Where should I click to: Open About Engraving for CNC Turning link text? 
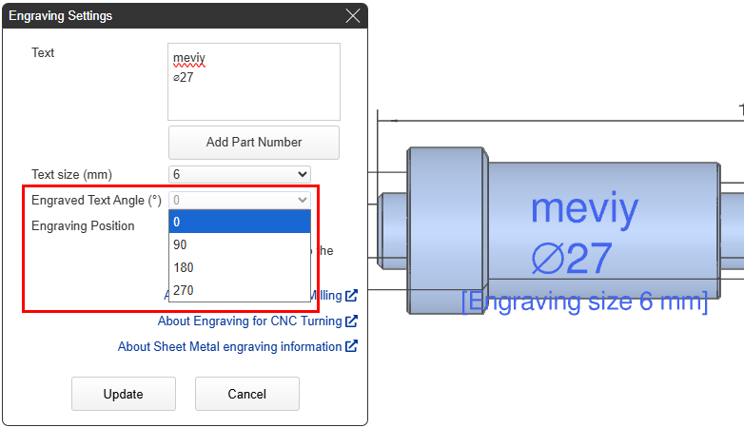click(x=249, y=321)
